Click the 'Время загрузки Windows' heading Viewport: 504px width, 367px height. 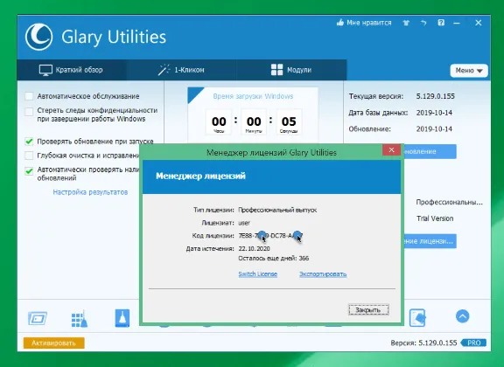click(x=253, y=96)
